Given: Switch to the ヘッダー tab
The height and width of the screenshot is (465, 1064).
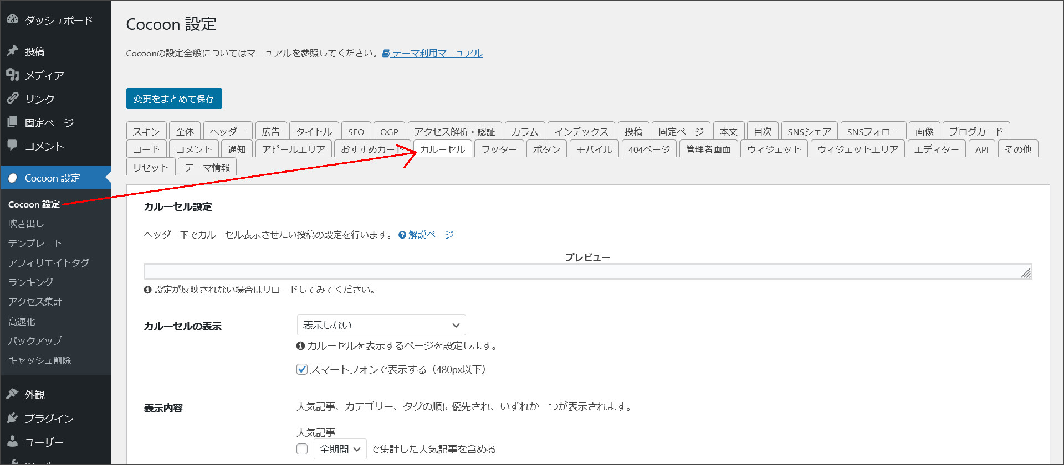Looking at the screenshot, I should point(228,131).
